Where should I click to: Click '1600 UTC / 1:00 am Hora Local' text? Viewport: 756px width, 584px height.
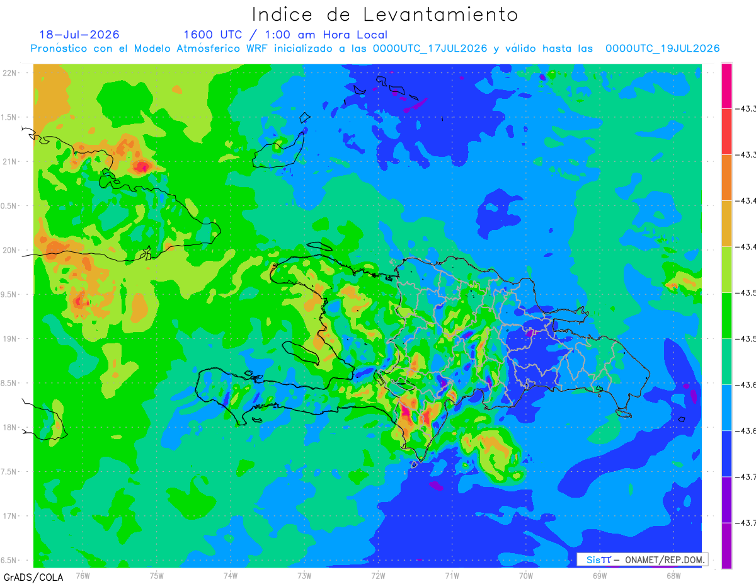285,35
